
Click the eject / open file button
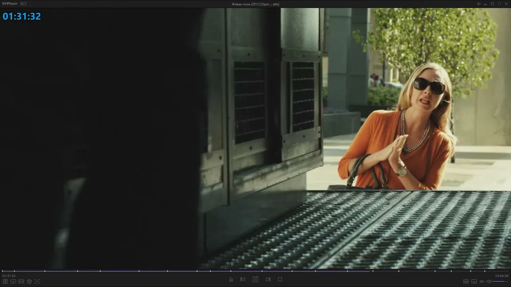(x=231, y=279)
